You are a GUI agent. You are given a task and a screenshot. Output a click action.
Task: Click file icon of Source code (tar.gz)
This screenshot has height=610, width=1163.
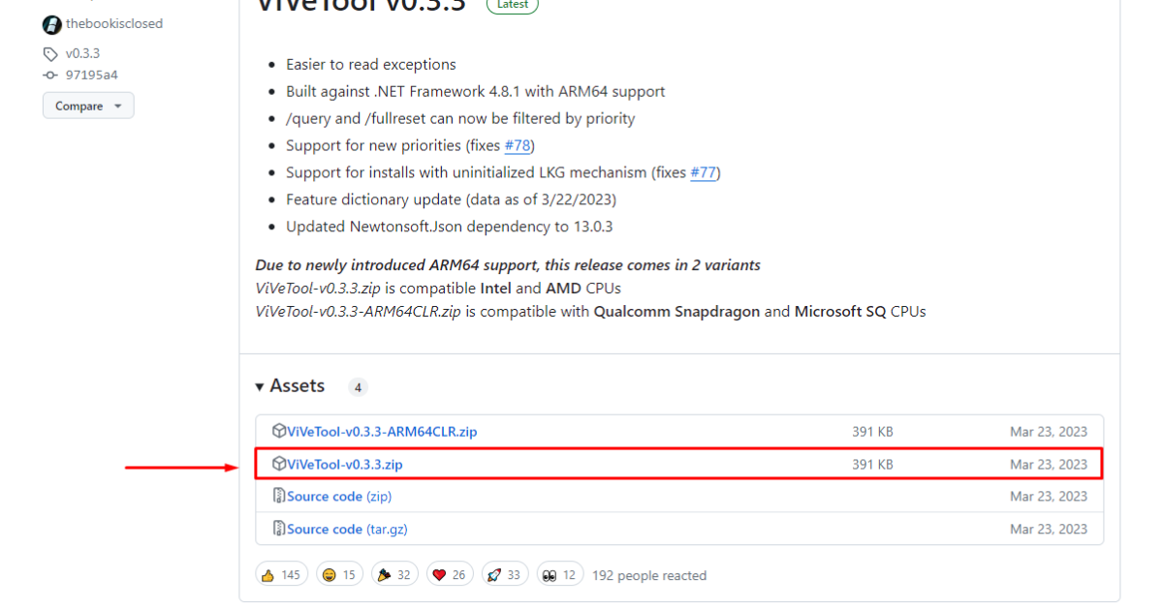[x=279, y=529]
